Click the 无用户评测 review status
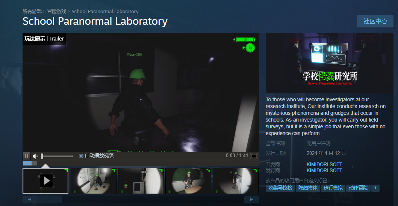Image resolution: width=398 pixels, height=206 pixels. coord(318,143)
